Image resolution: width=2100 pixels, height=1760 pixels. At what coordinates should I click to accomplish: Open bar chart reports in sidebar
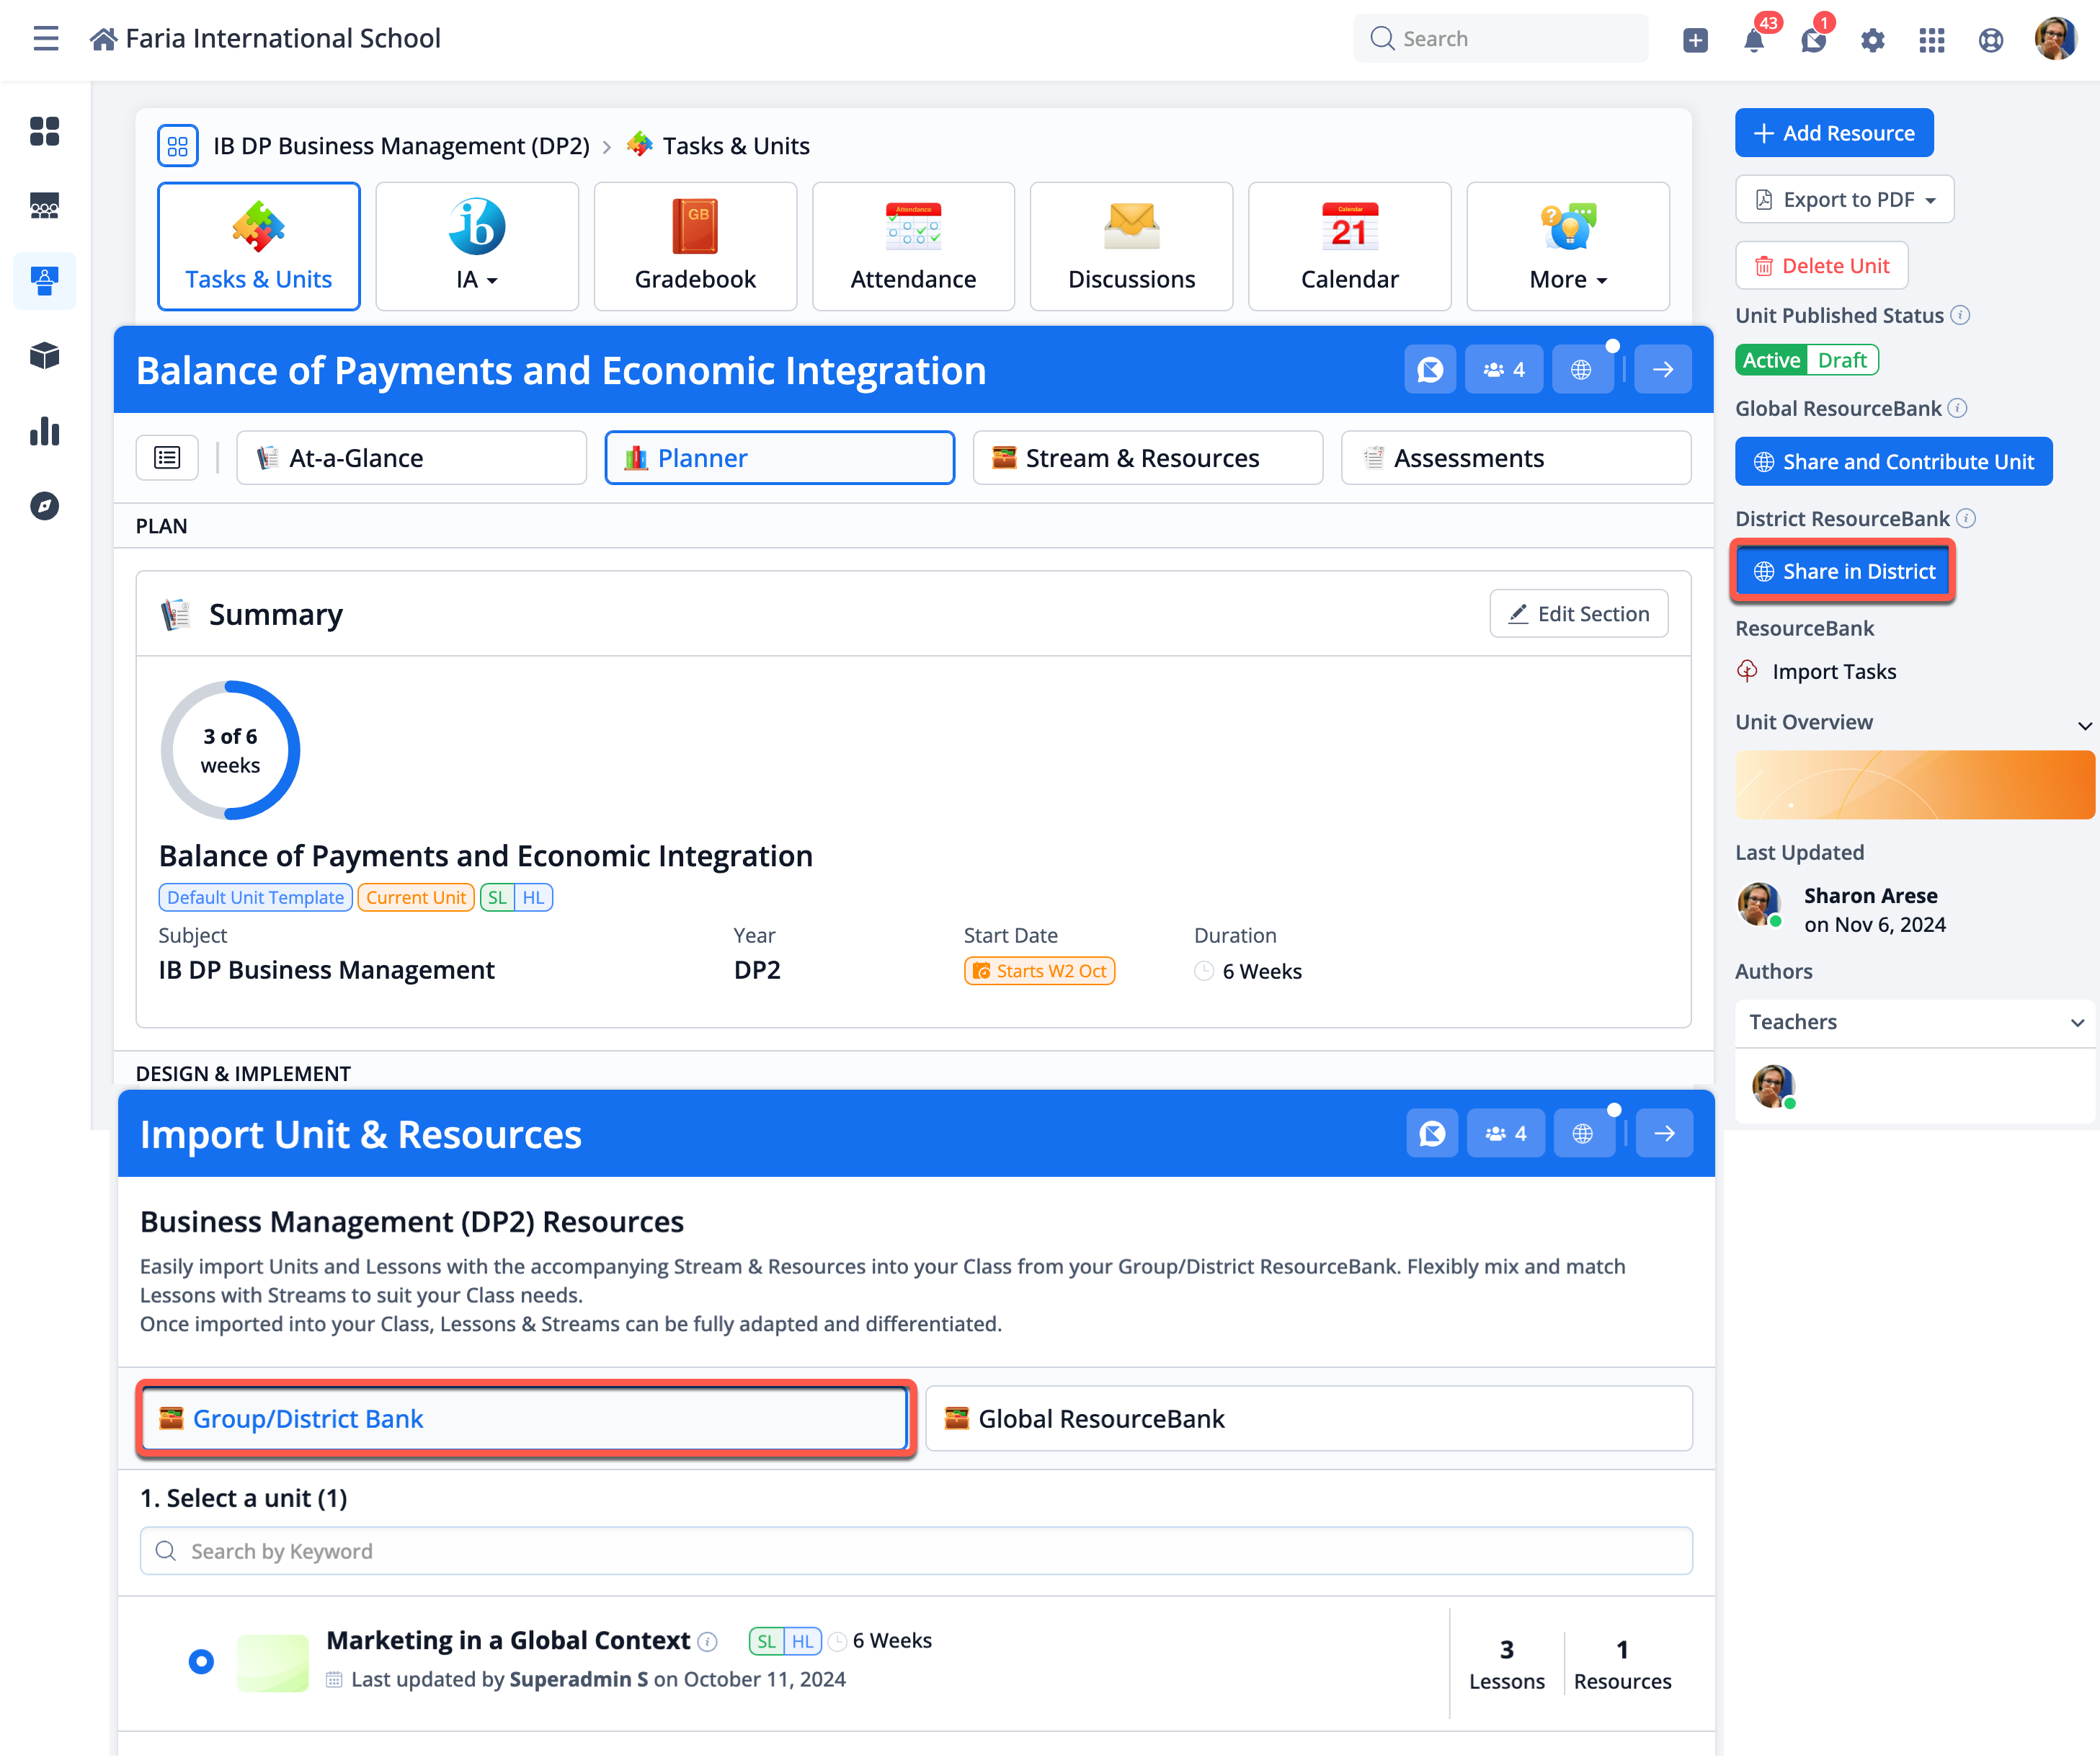pyautogui.click(x=45, y=431)
